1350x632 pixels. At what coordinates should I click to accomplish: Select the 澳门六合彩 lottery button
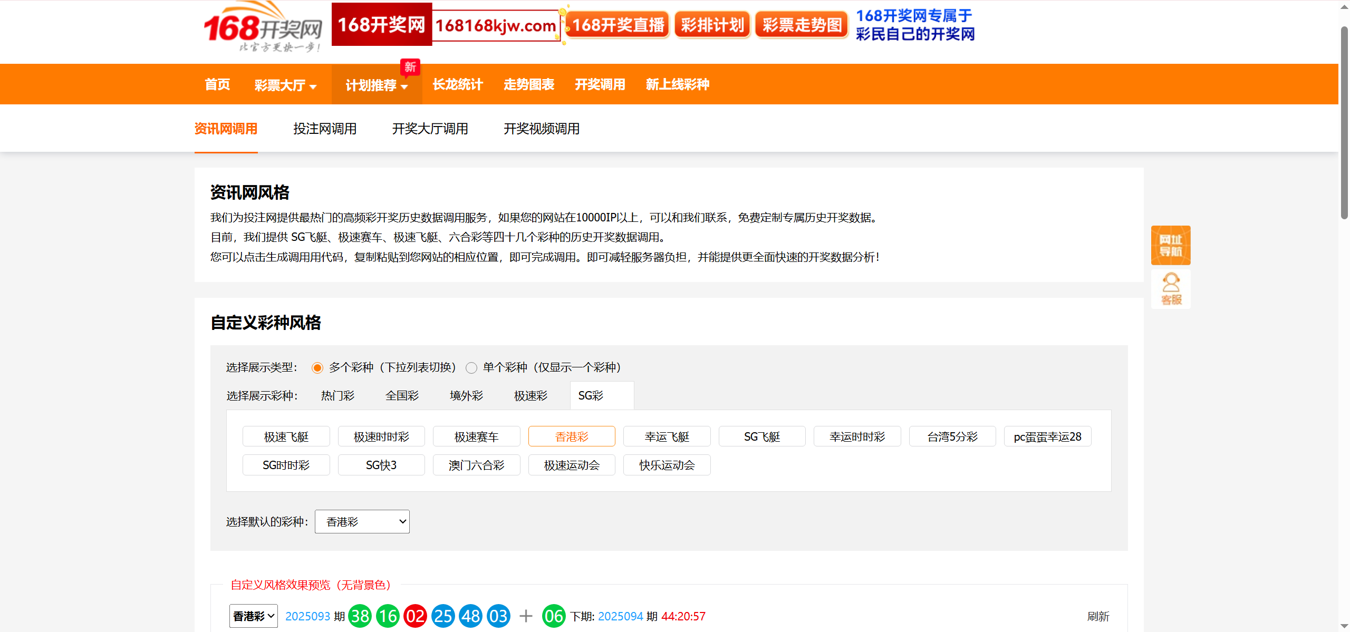476,465
